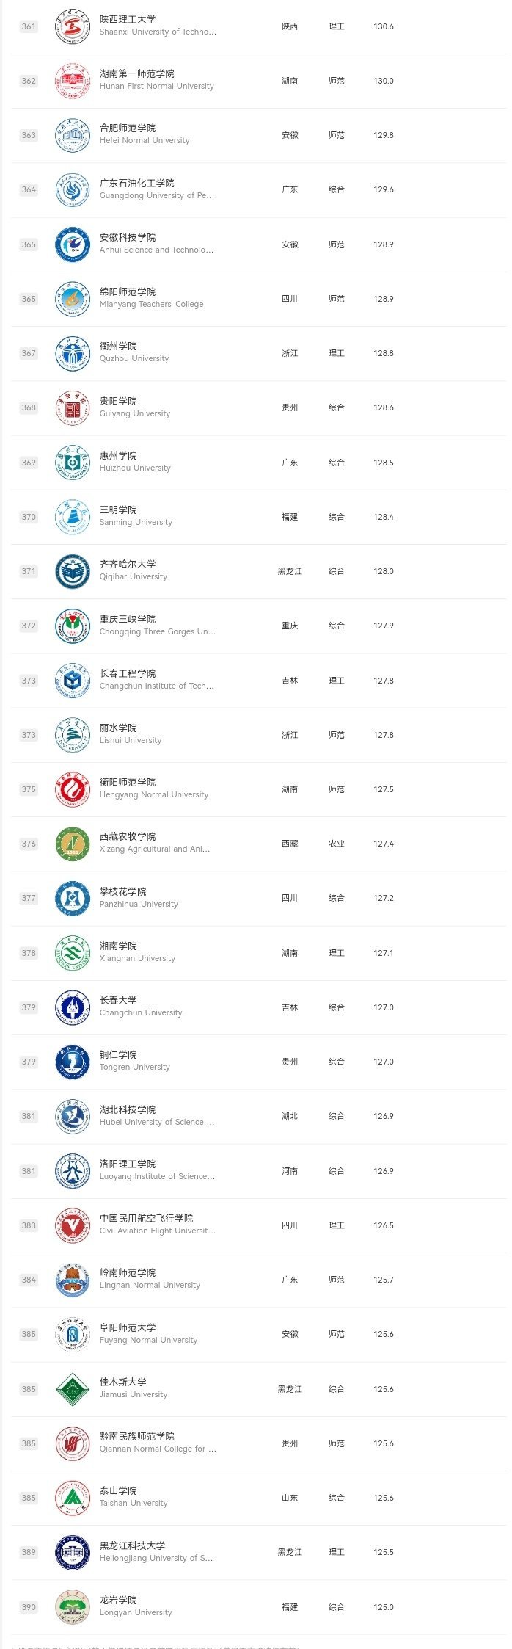
Task: Select Lishui University English name
Action: [131, 741]
